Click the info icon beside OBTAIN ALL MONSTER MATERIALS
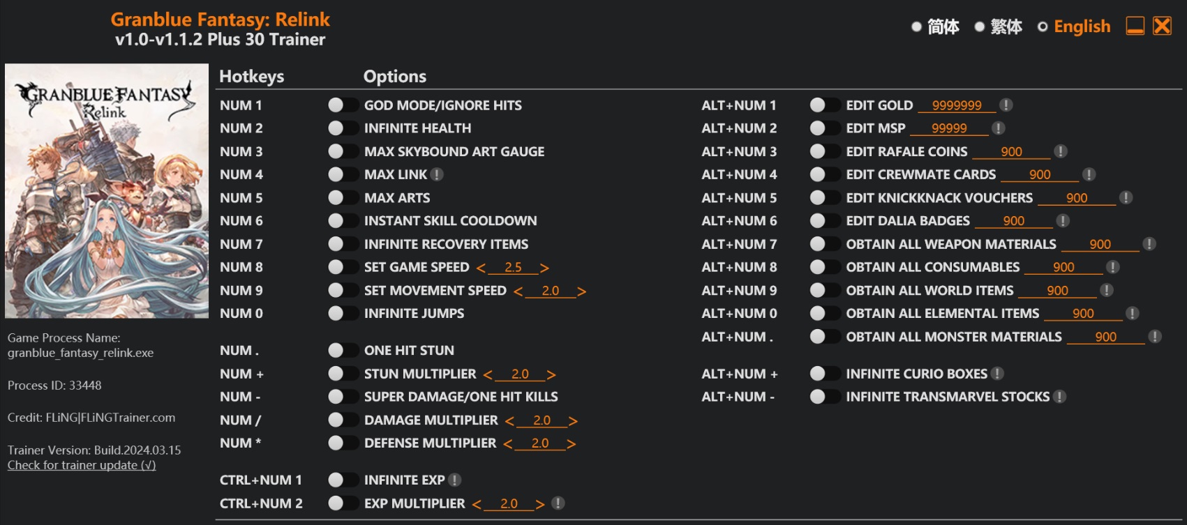 [x=1155, y=337]
